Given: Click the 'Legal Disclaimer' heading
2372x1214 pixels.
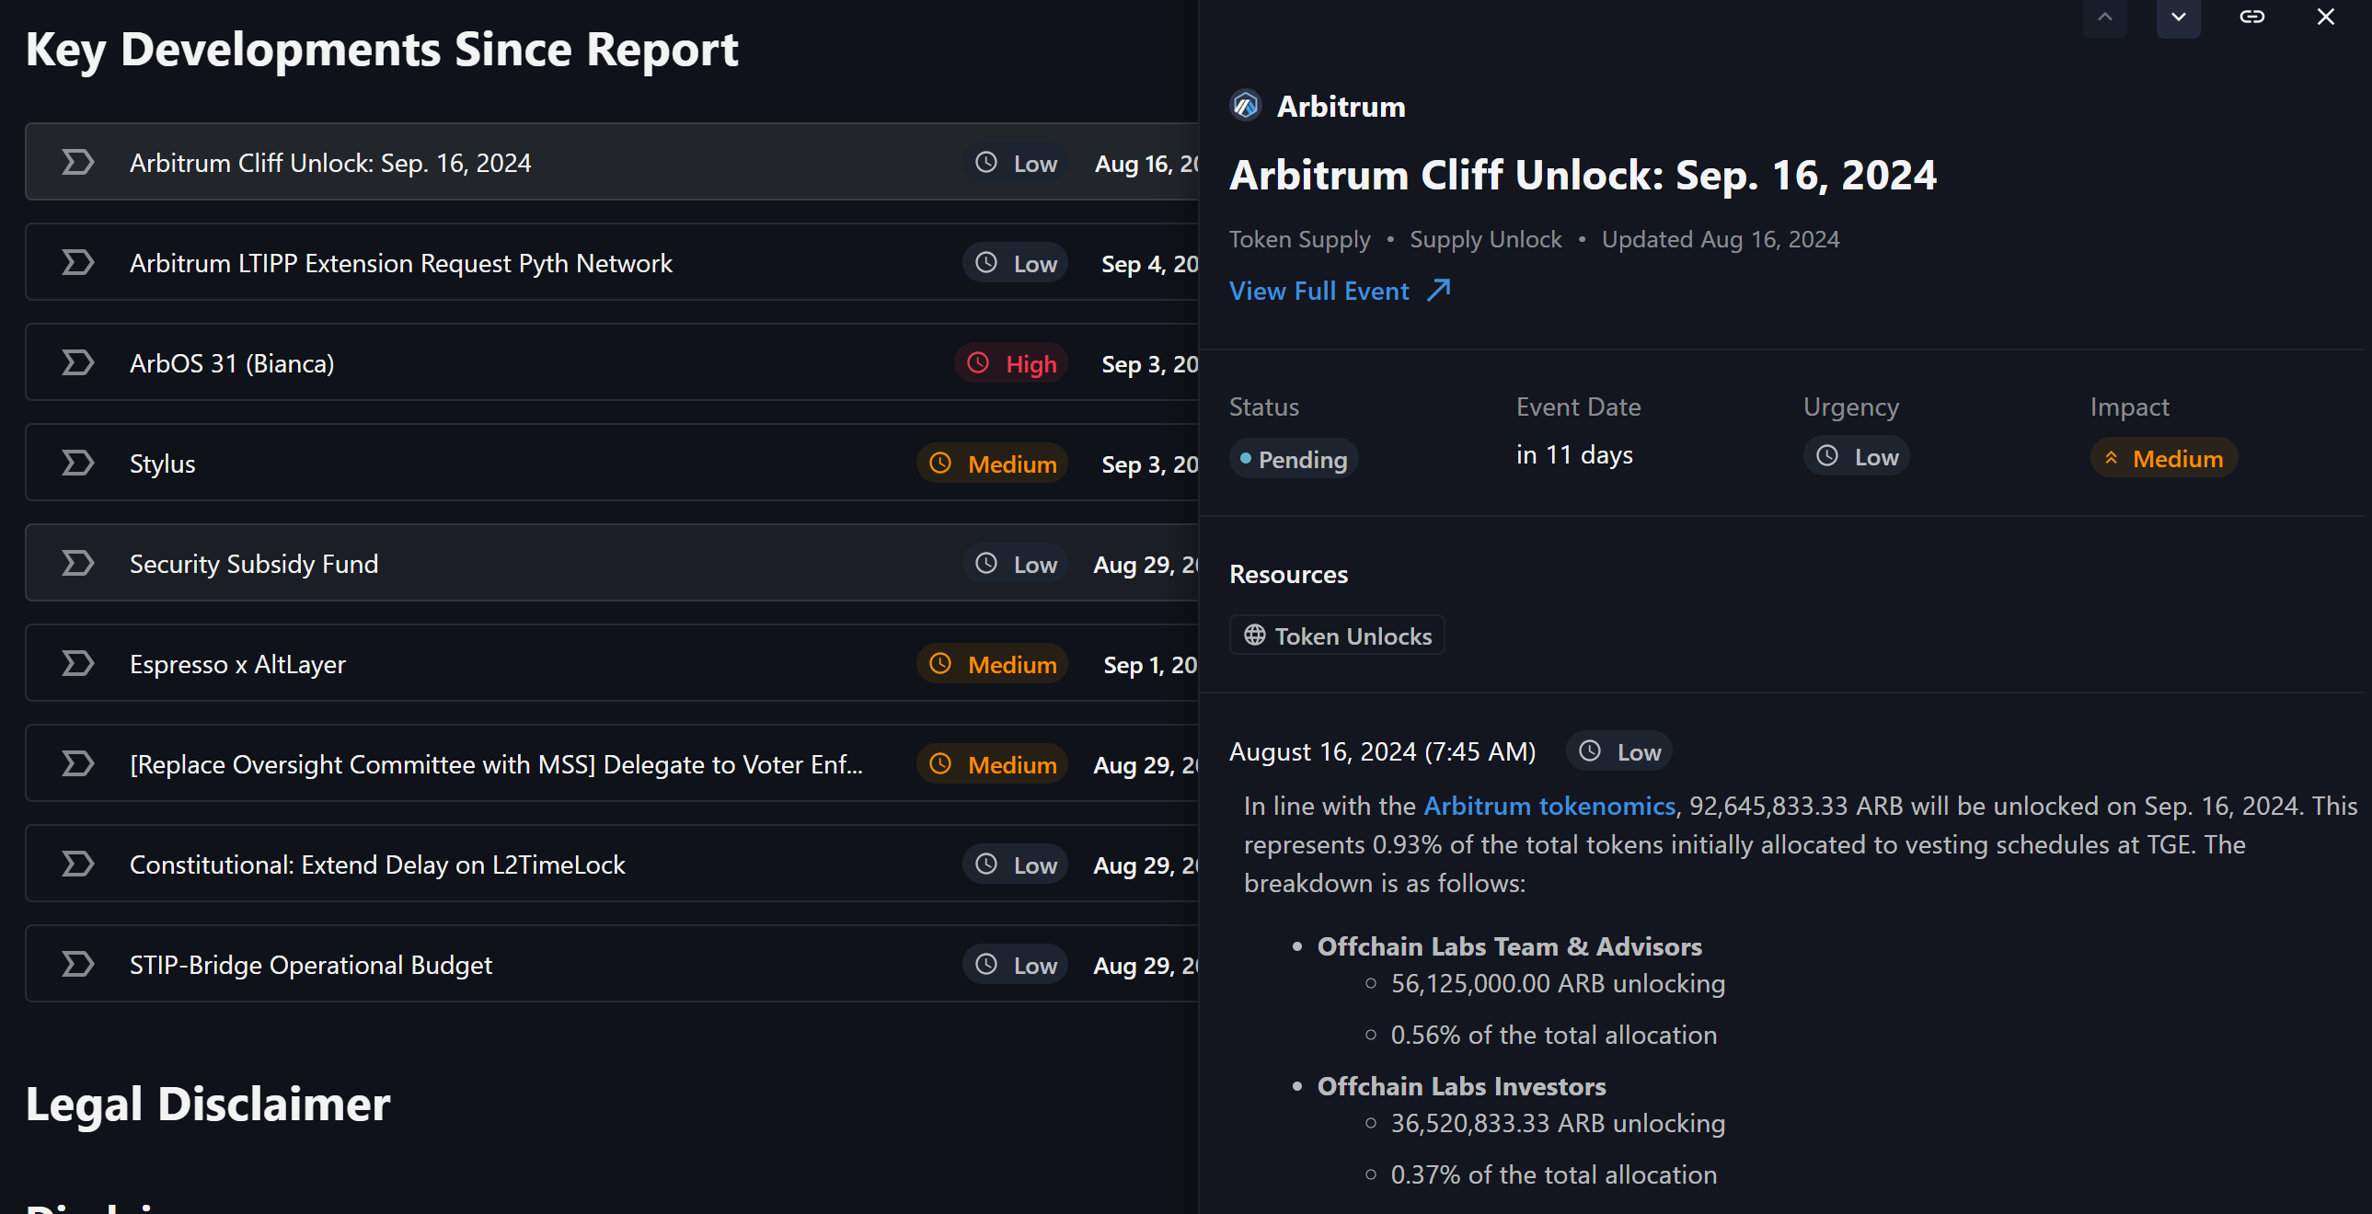Looking at the screenshot, I should (208, 1105).
